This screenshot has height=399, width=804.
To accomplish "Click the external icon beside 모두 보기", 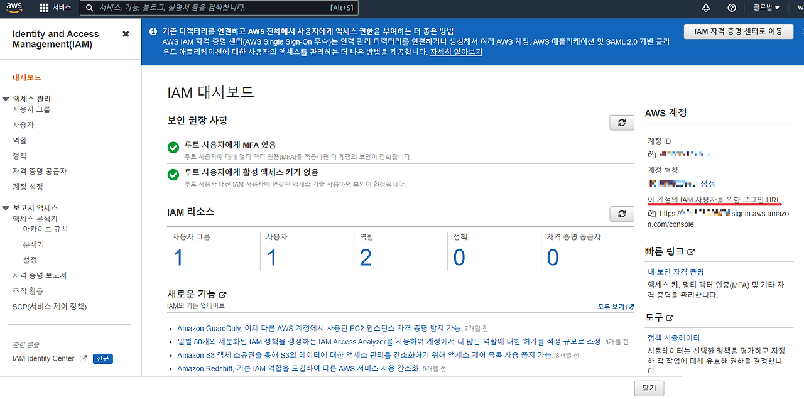I will (630, 307).
